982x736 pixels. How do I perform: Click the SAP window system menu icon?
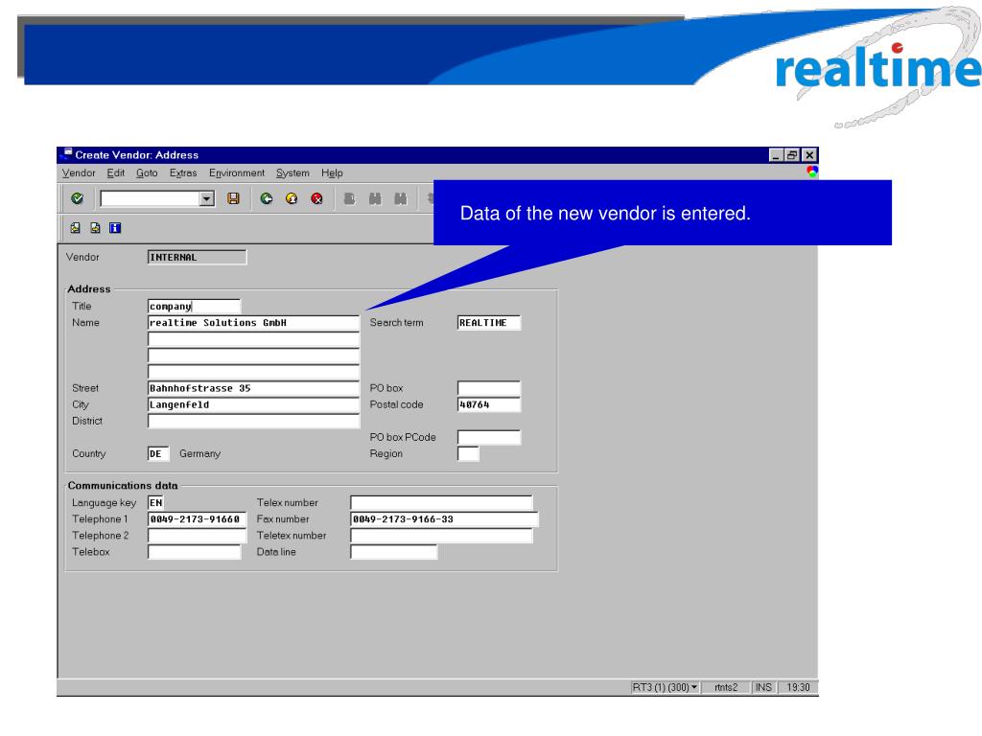pyautogui.click(x=66, y=154)
